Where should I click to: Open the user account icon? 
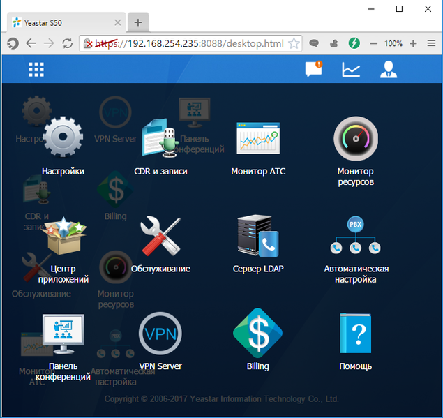pyautogui.click(x=389, y=69)
